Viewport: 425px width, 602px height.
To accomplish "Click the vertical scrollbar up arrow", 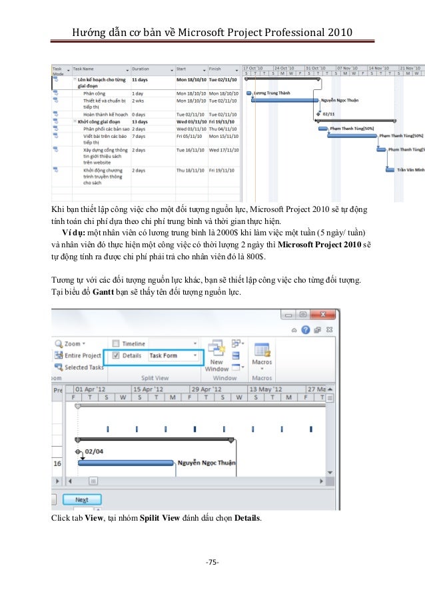I will point(330,389).
